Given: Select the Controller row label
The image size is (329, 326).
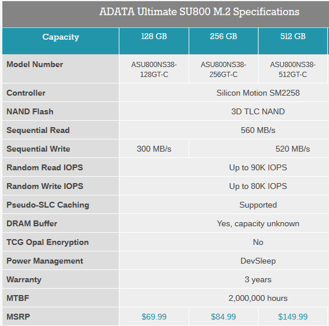Looking at the screenshot, I should tap(26, 93).
